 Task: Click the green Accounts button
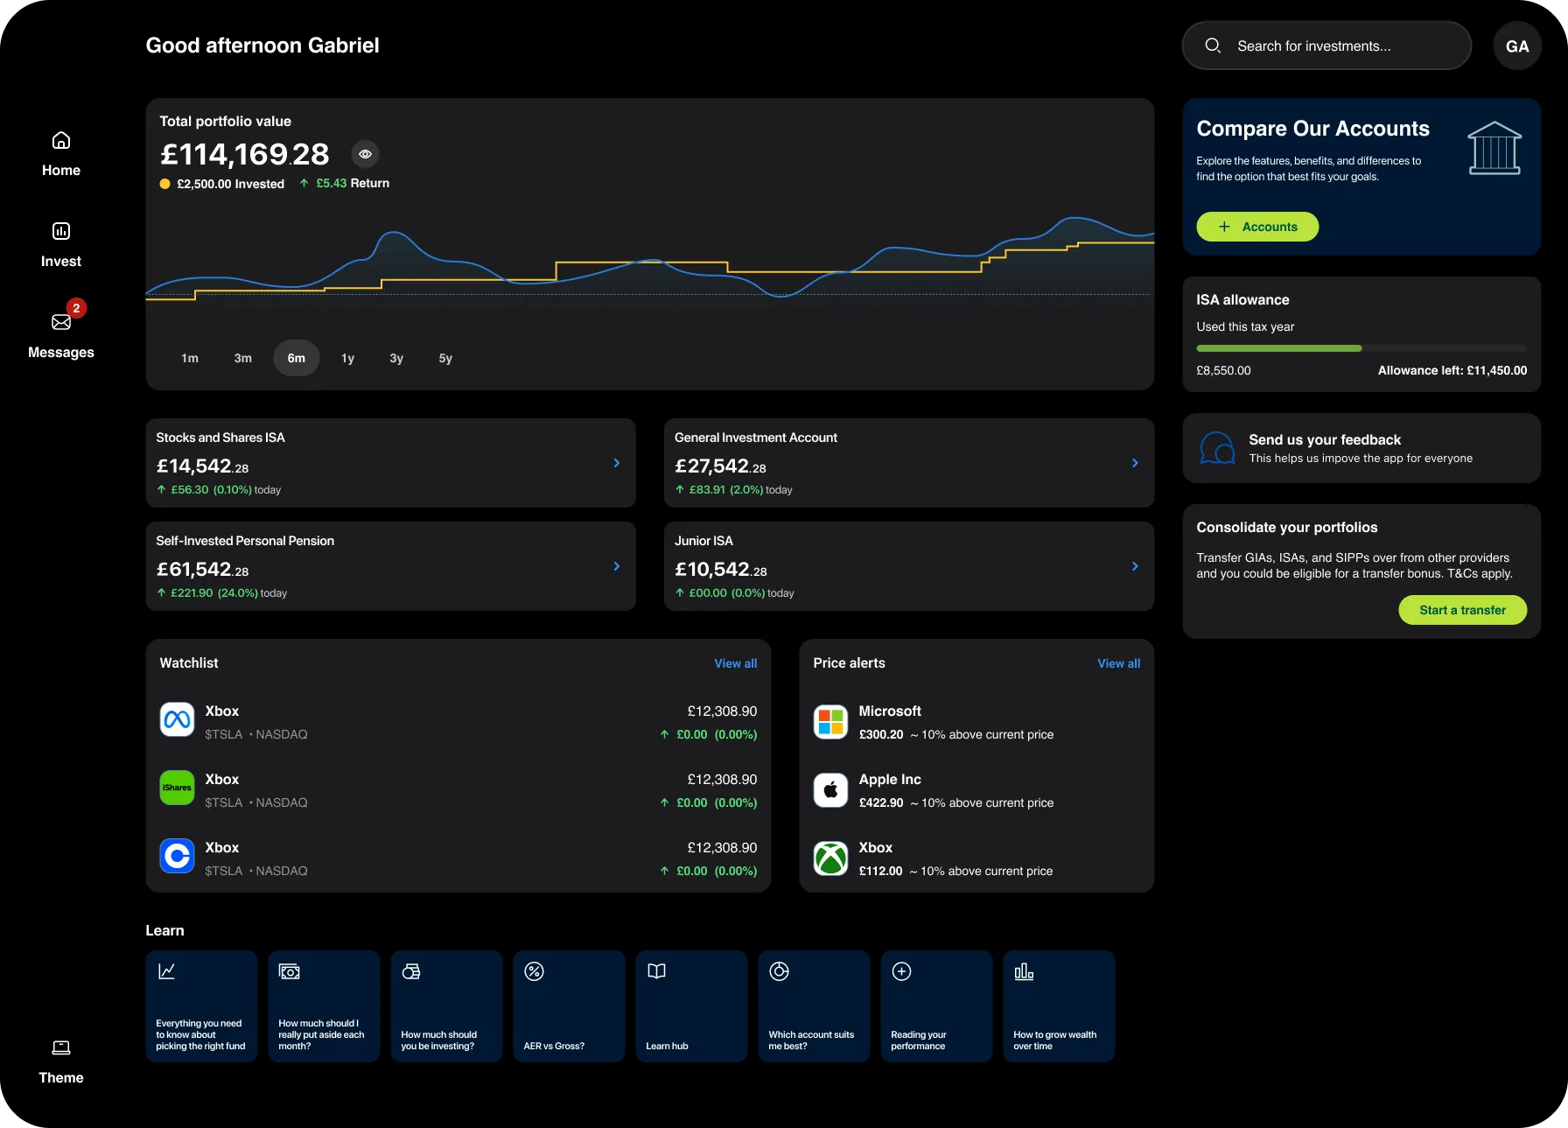(1257, 227)
